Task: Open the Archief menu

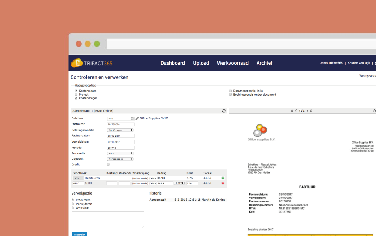Action: point(265,63)
